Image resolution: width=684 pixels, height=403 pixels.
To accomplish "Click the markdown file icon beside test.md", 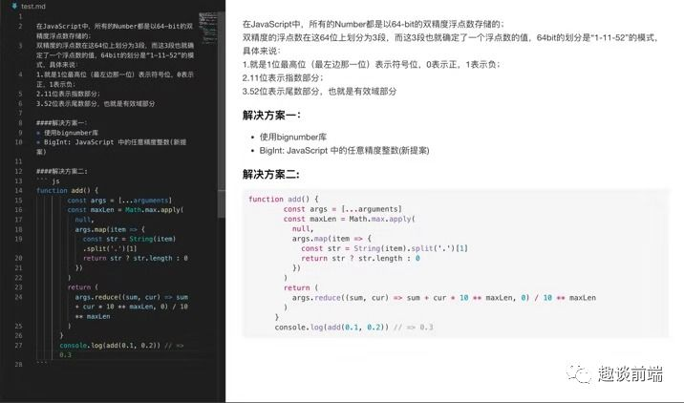I will tap(14, 6).
